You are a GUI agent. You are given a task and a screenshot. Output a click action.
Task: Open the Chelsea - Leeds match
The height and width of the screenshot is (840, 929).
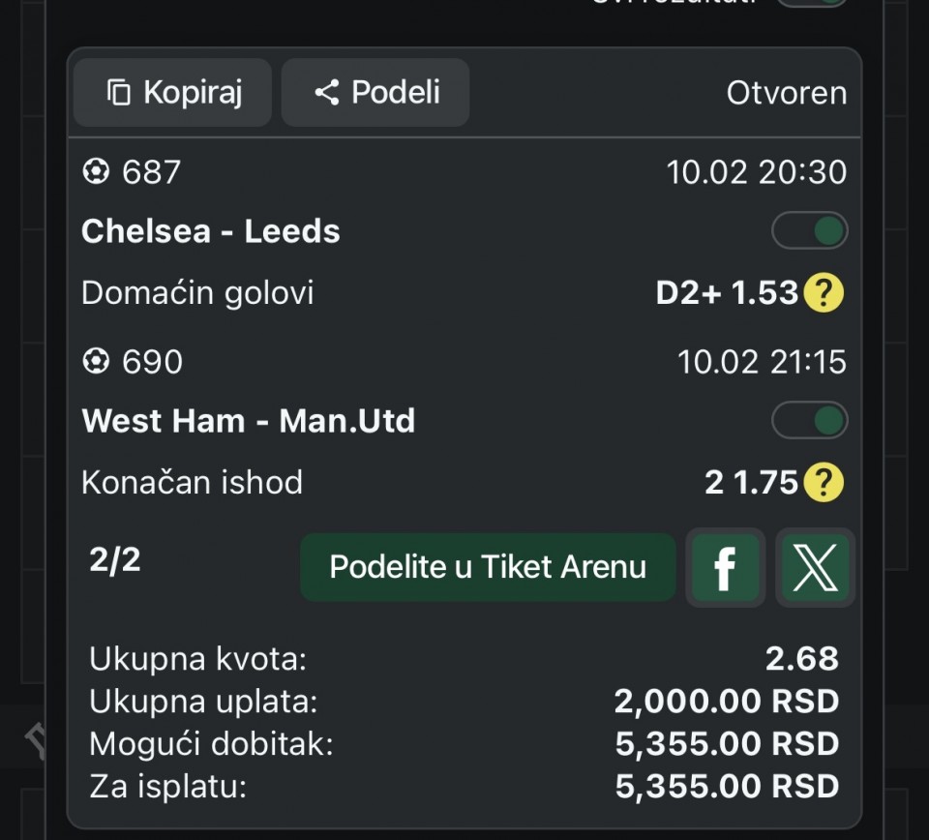coord(211,232)
